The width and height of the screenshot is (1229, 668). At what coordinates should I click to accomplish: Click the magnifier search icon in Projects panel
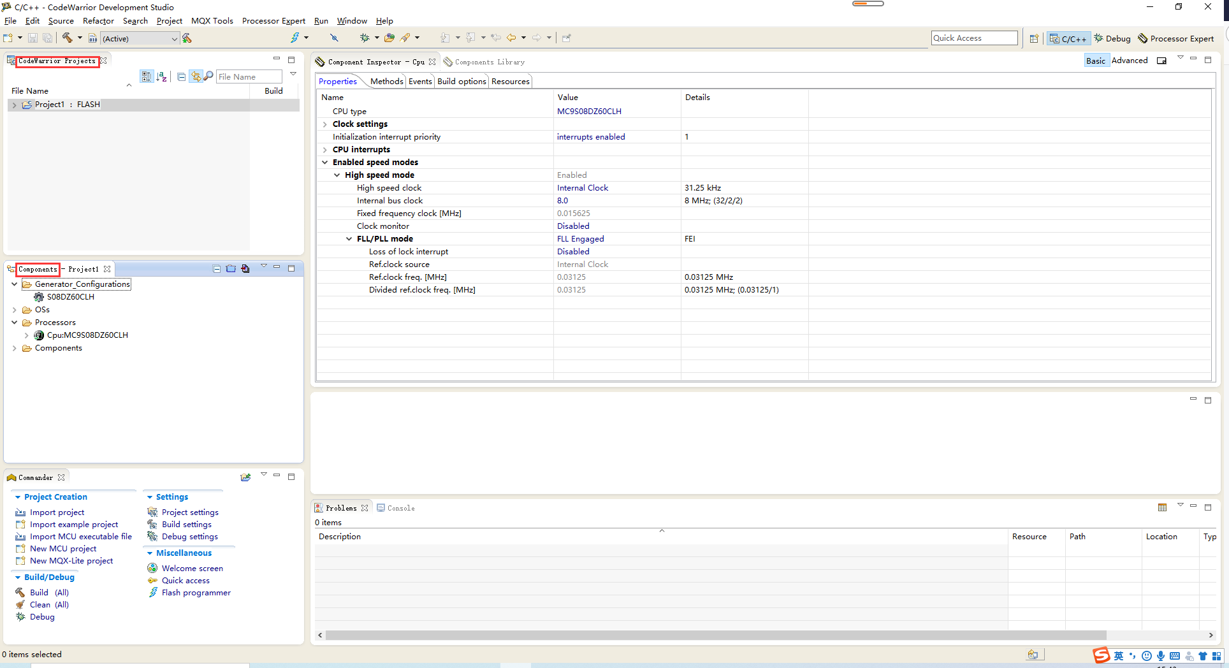pyautogui.click(x=208, y=76)
